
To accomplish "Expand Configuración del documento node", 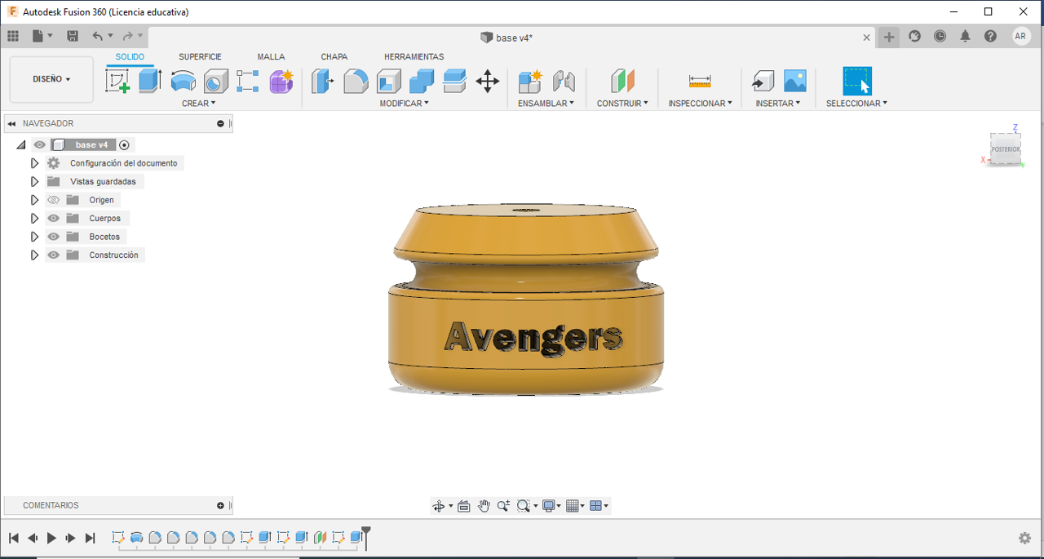I will coord(34,163).
